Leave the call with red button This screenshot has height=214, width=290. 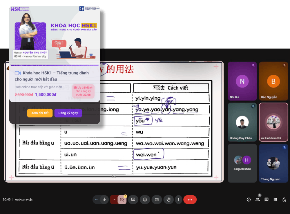(x=190, y=200)
